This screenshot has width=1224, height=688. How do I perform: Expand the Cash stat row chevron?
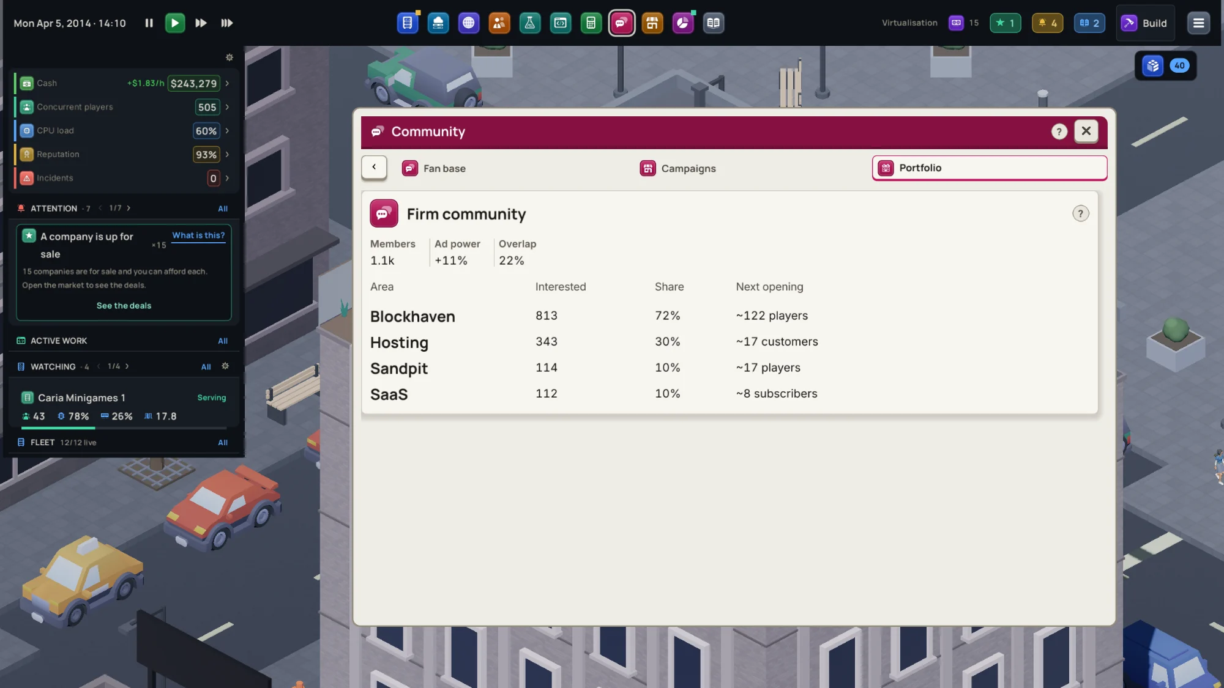tap(227, 83)
